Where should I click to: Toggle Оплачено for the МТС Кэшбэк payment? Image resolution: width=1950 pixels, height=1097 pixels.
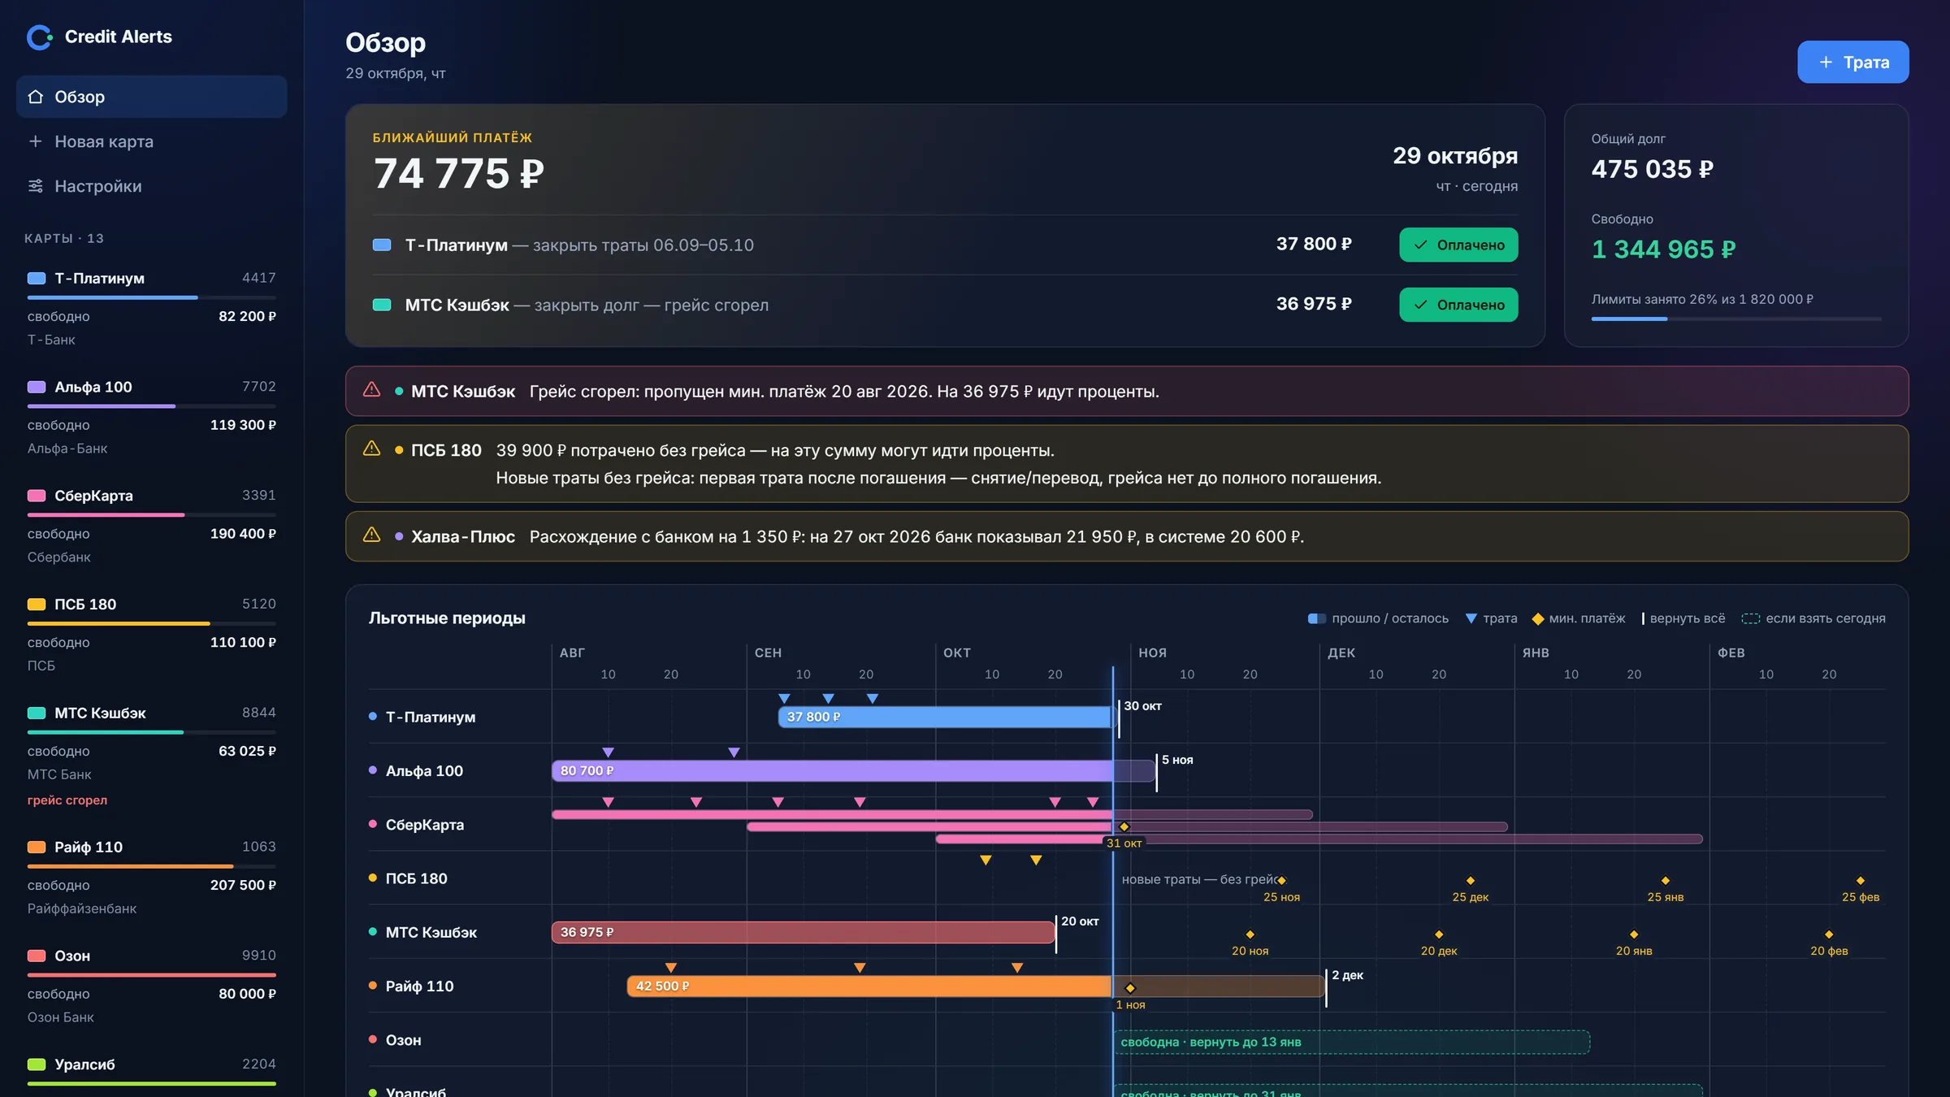coord(1458,305)
